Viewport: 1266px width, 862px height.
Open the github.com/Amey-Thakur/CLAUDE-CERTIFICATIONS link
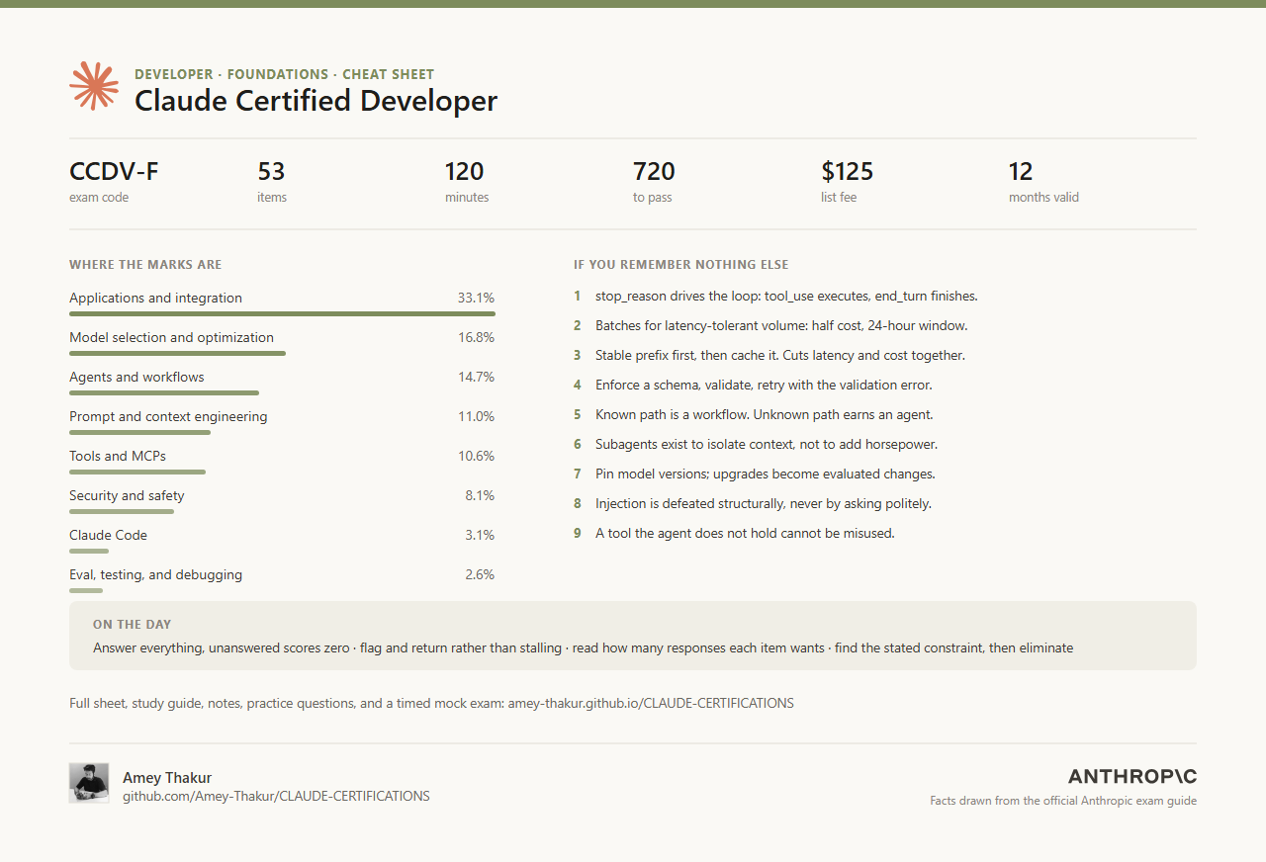[276, 796]
